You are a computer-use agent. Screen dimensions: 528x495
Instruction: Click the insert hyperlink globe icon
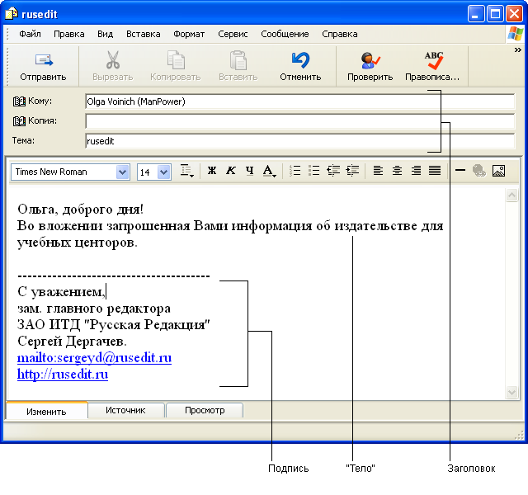point(479,171)
